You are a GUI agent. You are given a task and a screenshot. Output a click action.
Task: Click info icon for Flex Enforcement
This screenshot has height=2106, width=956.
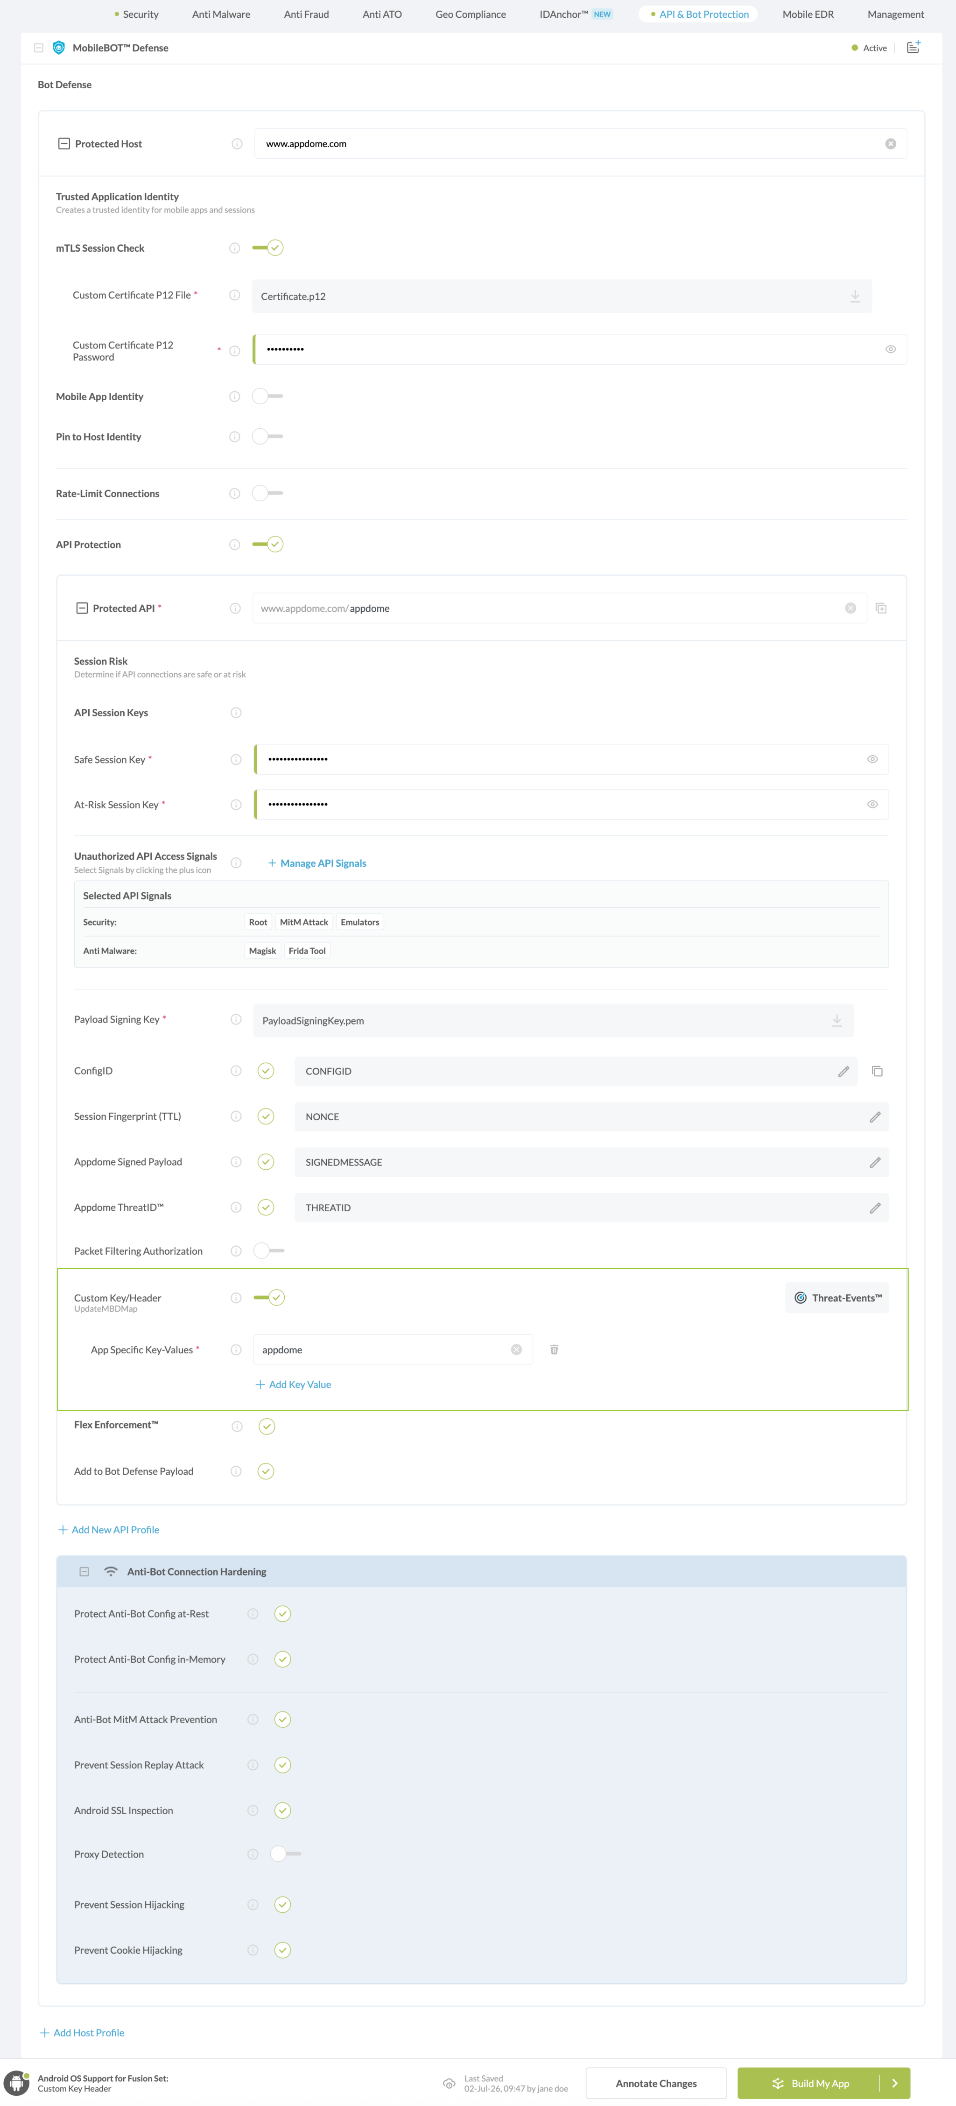[x=237, y=1427]
